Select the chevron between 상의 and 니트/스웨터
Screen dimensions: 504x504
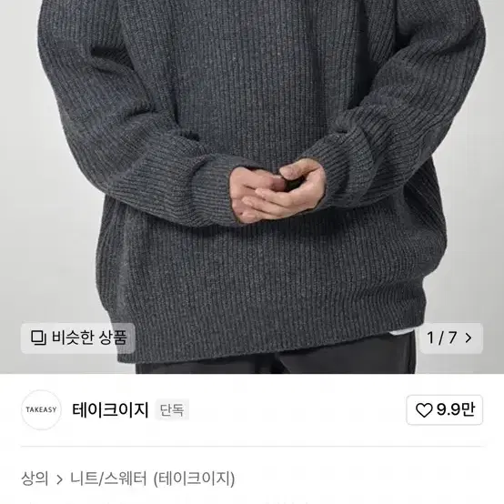pyautogui.click(x=59, y=480)
